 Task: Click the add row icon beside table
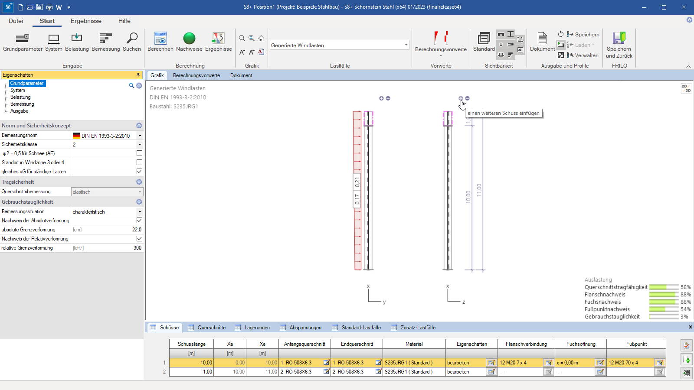pos(686,359)
